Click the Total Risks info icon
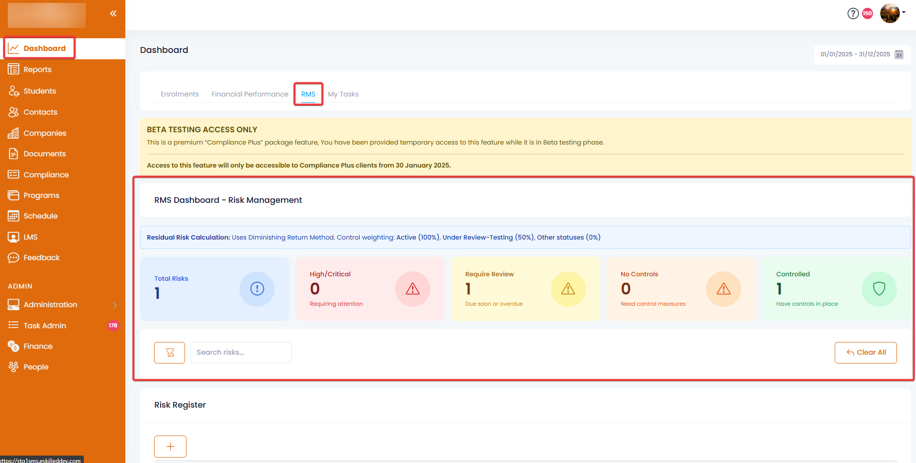This screenshot has height=463, width=916. point(257,289)
